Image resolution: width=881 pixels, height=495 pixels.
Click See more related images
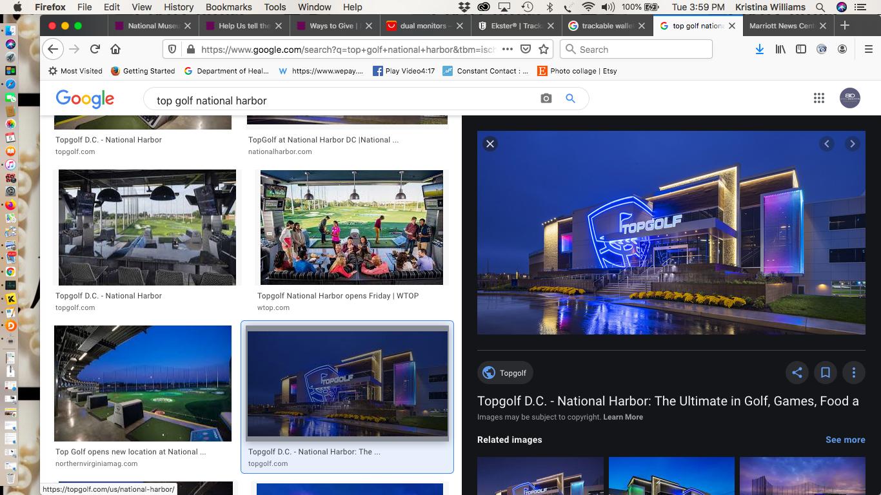(846, 440)
